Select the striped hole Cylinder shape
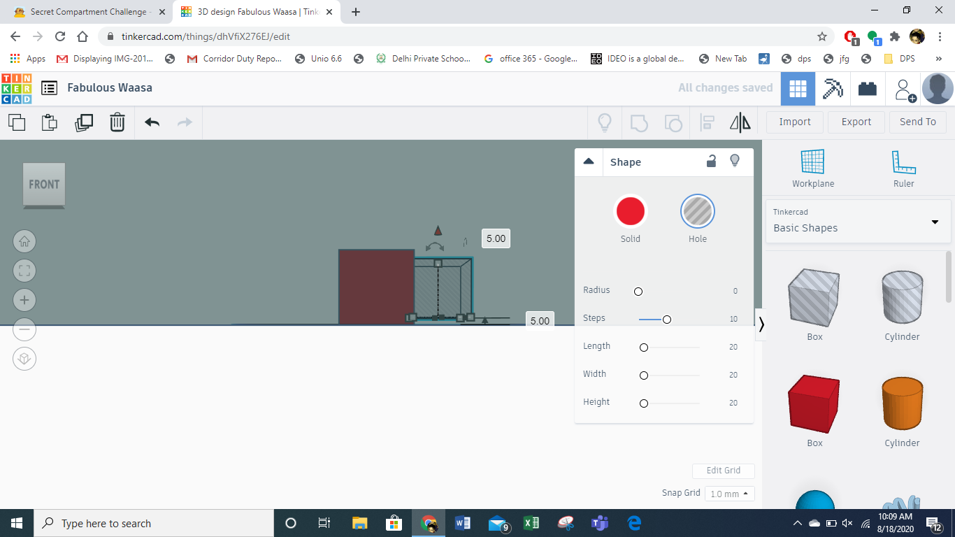This screenshot has height=537, width=955. (x=902, y=297)
